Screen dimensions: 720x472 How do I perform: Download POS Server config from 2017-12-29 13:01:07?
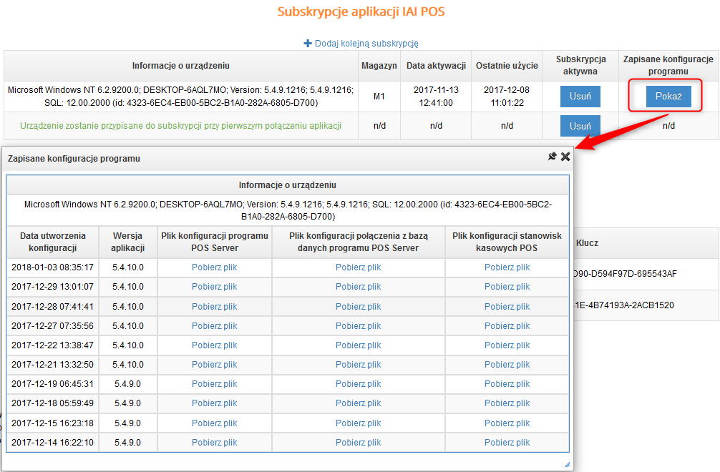tap(215, 287)
